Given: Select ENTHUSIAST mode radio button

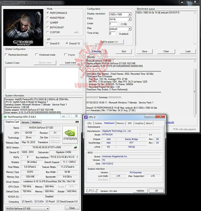Looking at the screenshot, I should [x=47, y=27].
